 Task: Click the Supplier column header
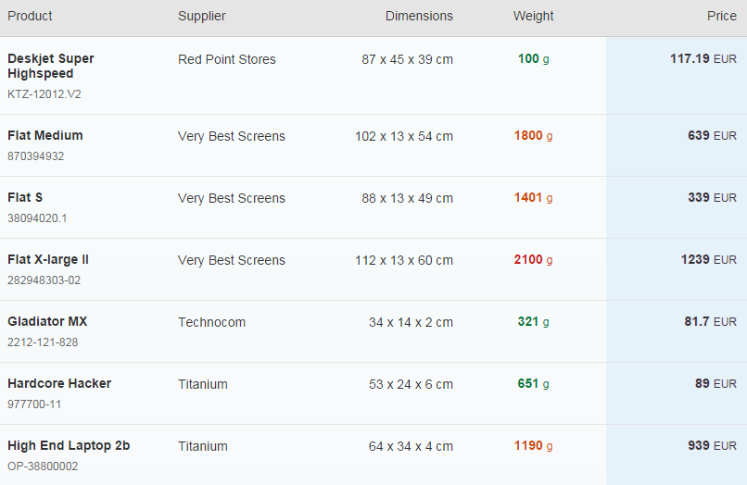coord(201,16)
